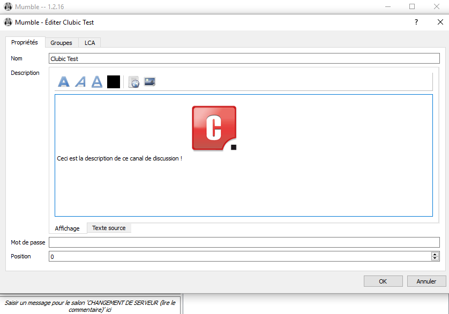
Task: Confirm changes with OK button
Action: [x=383, y=281]
